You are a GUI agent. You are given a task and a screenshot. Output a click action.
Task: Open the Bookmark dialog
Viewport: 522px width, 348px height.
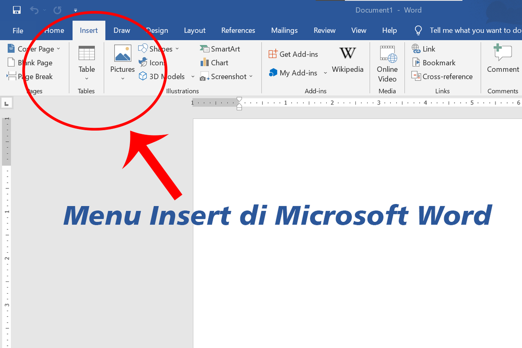(433, 63)
